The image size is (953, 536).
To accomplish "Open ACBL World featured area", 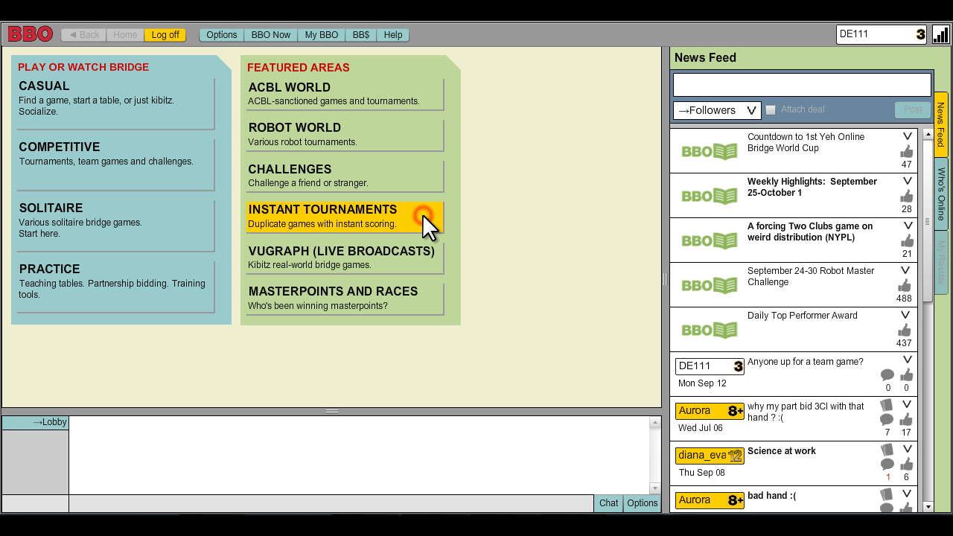I will click(x=345, y=94).
